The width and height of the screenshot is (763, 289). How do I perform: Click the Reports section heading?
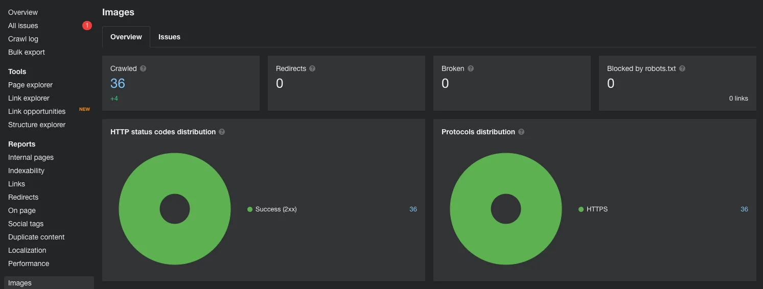tap(22, 144)
